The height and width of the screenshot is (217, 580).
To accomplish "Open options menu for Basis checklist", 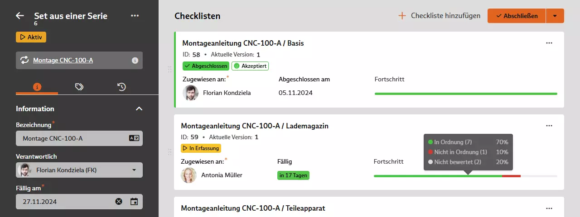I will click(x=549, y=43).
